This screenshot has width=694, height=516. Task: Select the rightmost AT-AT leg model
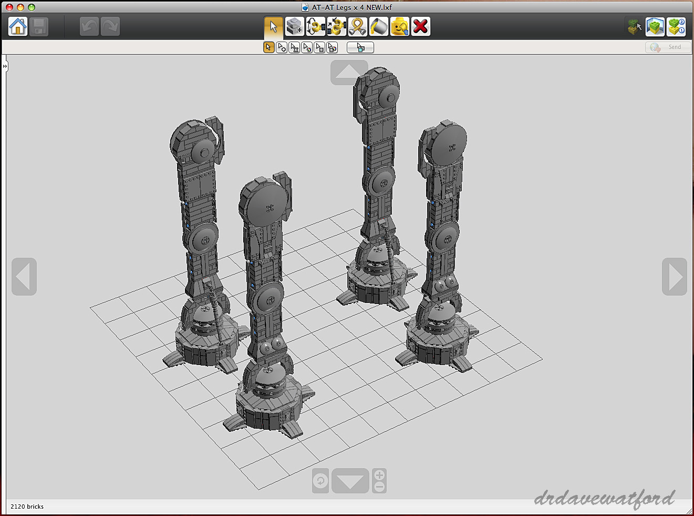(x=441, y=247)
